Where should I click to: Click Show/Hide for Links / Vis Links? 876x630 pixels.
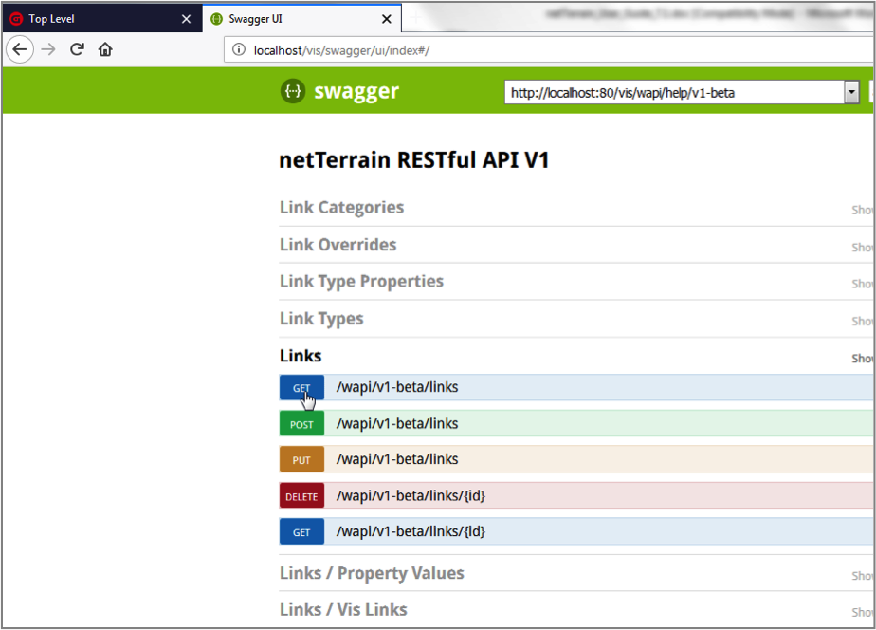point(862,612)
